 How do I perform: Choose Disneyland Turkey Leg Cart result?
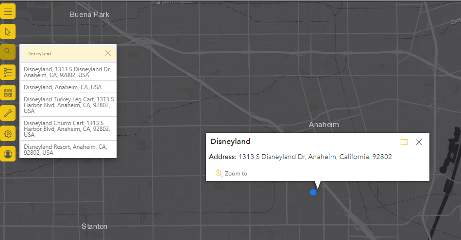click(68, 105)
